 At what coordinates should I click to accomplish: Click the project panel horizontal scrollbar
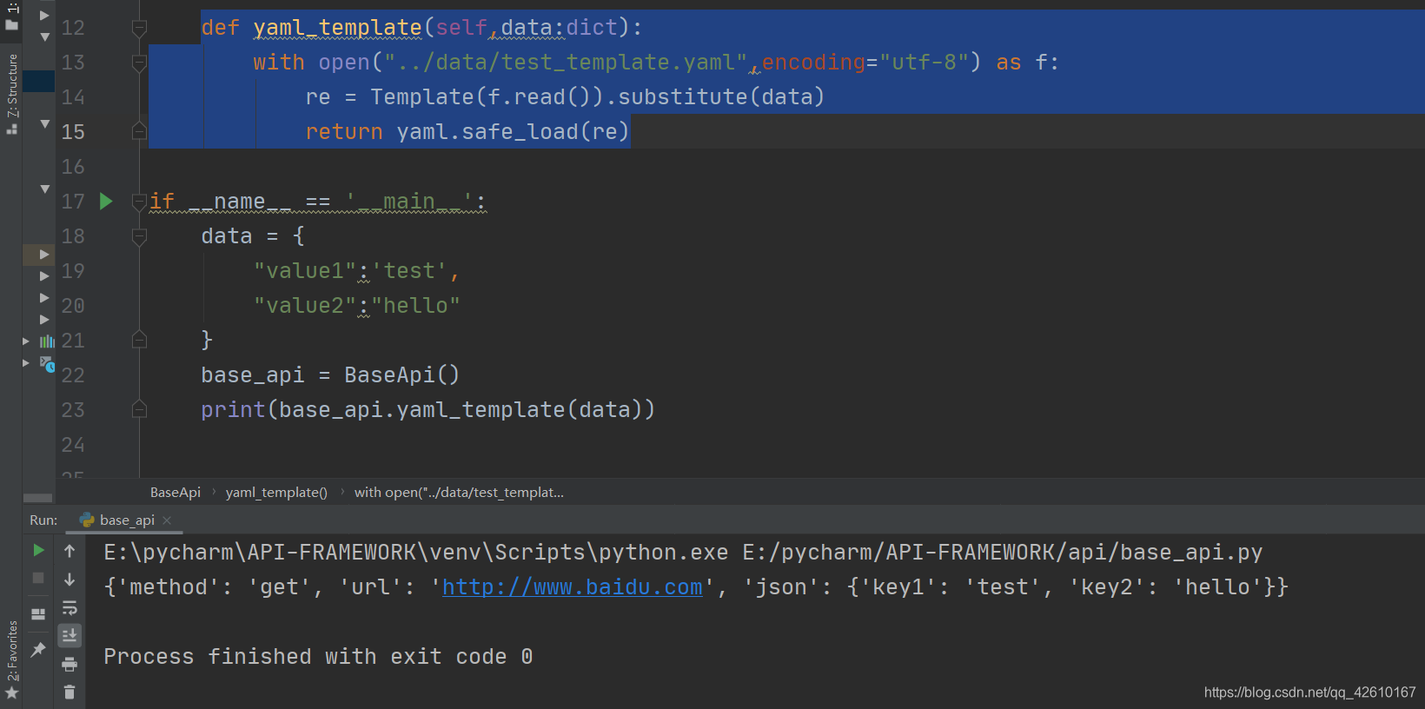[x=37, y=498]
